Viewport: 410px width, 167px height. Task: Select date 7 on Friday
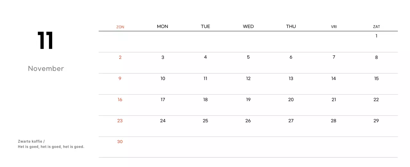click(x=334, y=57)
